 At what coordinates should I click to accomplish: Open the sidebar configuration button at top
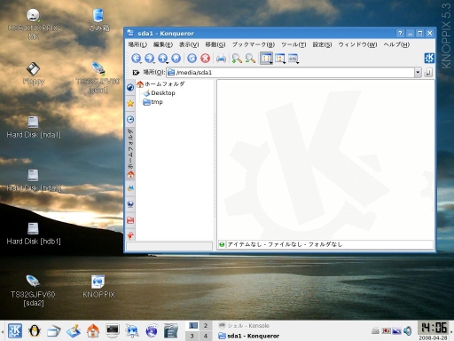(x=130, y=87)
